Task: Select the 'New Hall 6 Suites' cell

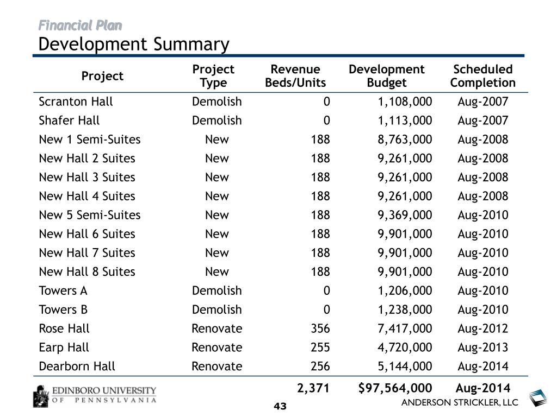Action: coord(87,234)
